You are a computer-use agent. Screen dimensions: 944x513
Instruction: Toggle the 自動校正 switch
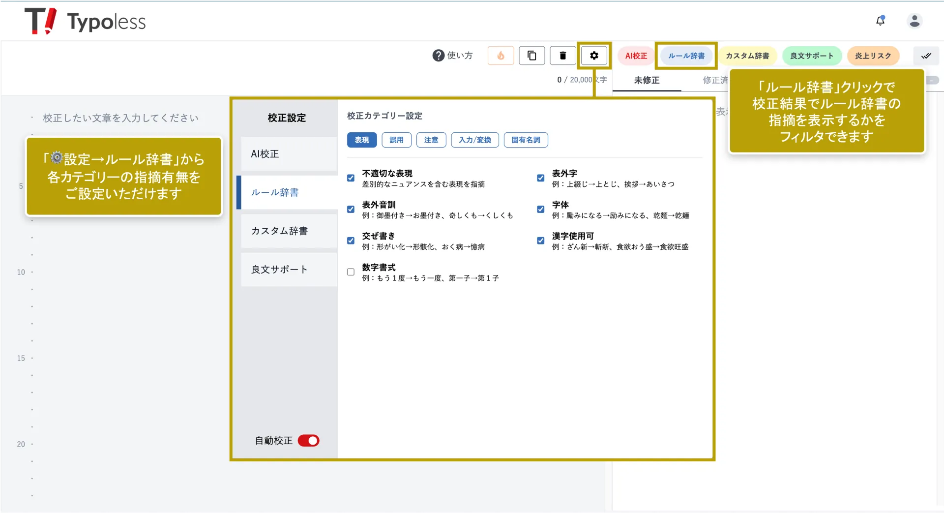click(x=309, y=440)
